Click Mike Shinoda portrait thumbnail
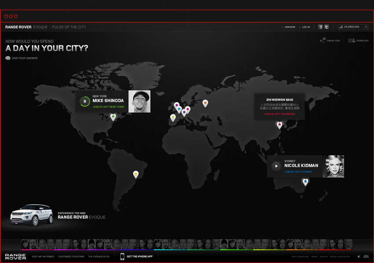Image resolution: width=374 pixels, height=263 pixels. click(139, 101)
